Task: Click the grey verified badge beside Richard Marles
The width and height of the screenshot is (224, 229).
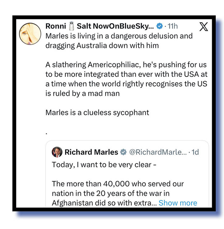Action: [123, 152]
